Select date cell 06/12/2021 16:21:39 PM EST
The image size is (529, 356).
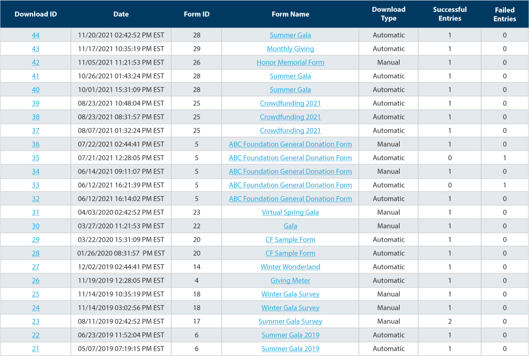(121, 185)
